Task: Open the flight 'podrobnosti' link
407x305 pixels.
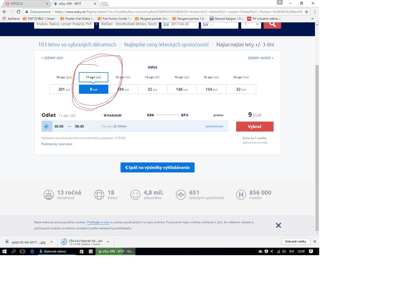Action: [214, 126]
